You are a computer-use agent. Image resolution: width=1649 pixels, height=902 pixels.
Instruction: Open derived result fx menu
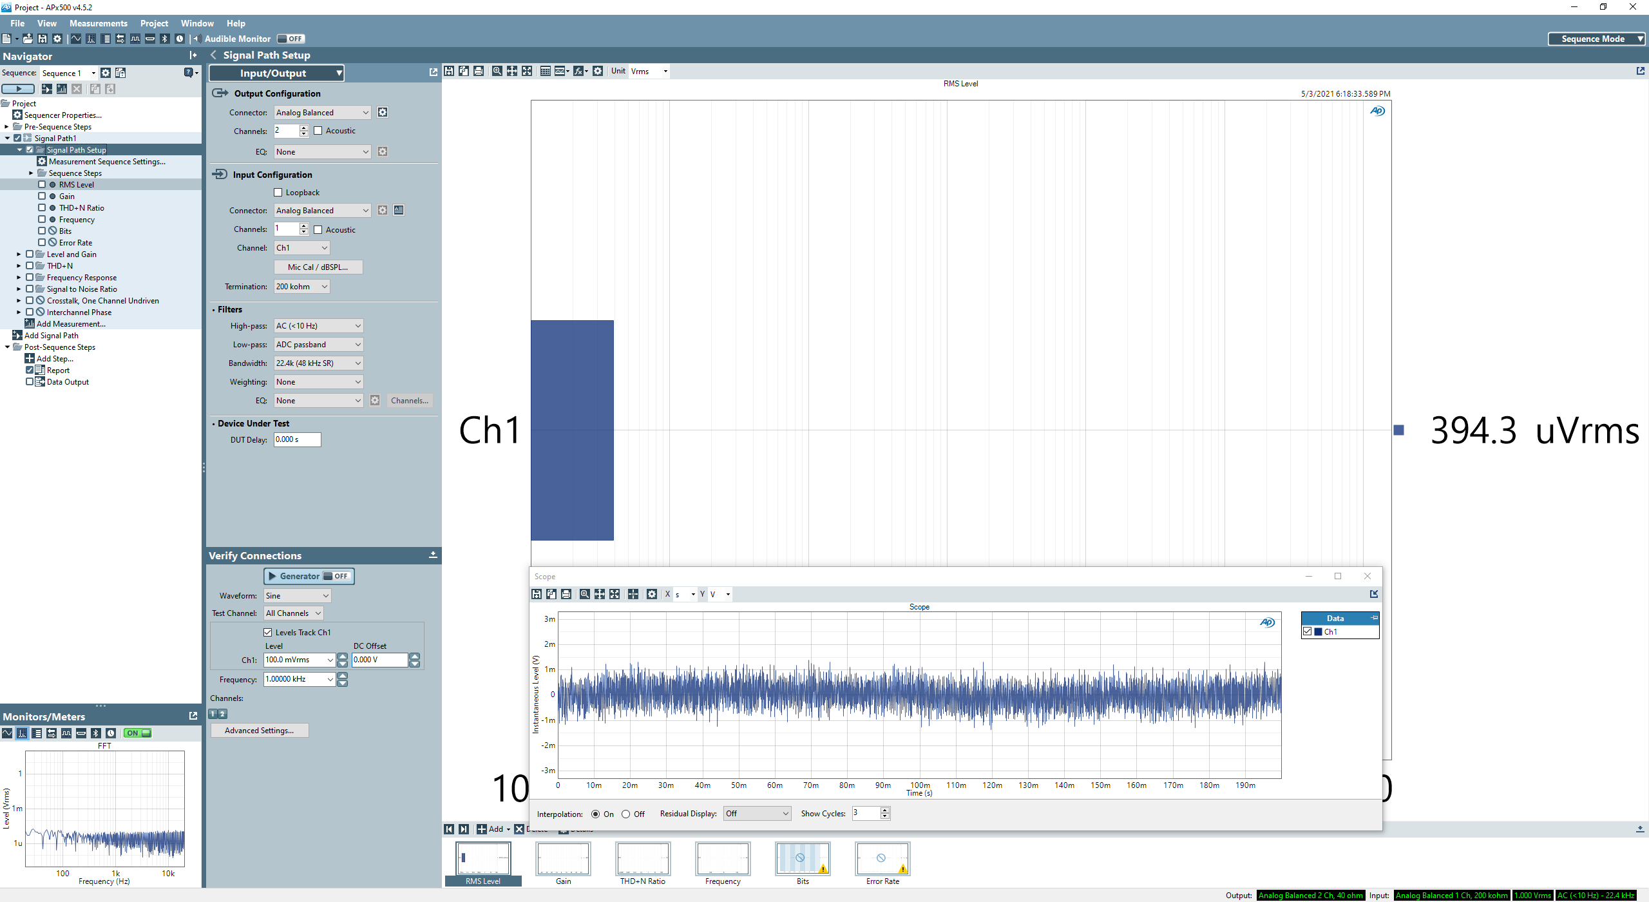point(580,71)
